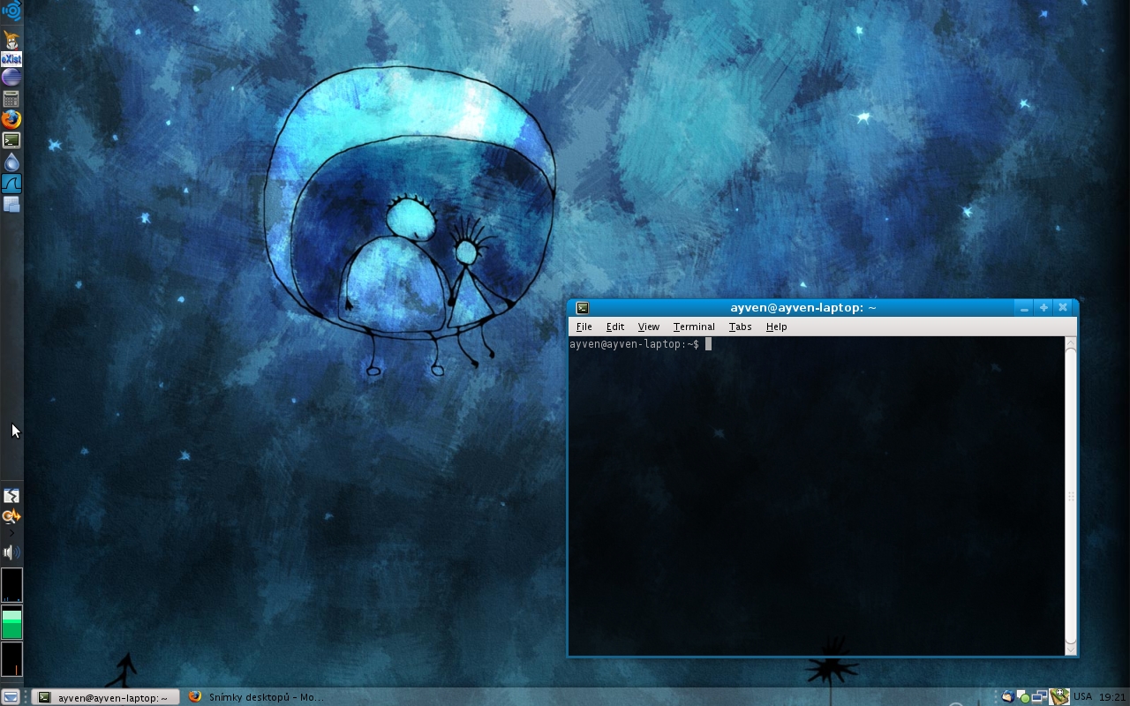Open the terminal launcher in side panel

coord(11,140)
